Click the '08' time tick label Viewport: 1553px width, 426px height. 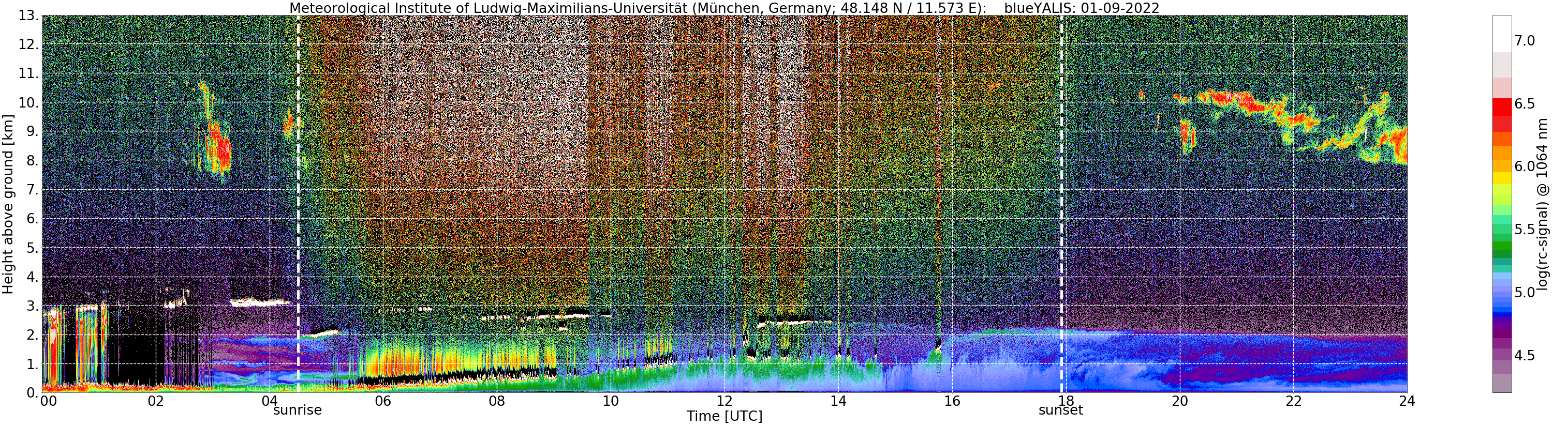coord(497,401)
